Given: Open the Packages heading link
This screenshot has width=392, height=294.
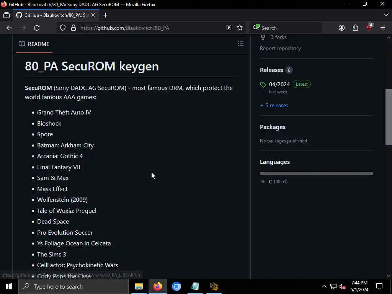Looking at the screenshot, I should click(273, 127).
